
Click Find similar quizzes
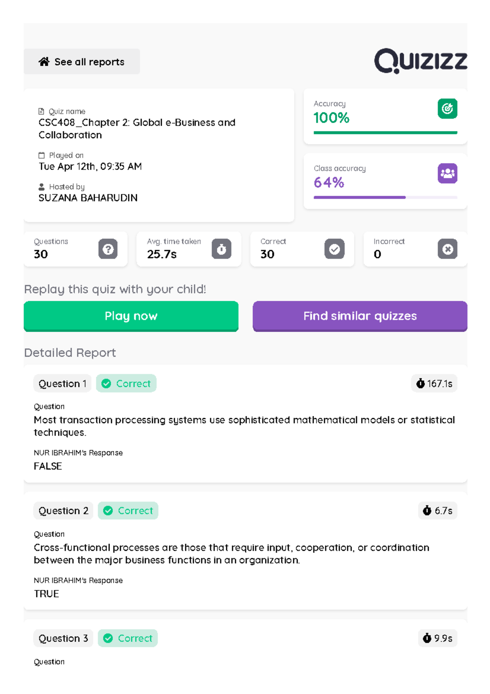tap(360, 316)
